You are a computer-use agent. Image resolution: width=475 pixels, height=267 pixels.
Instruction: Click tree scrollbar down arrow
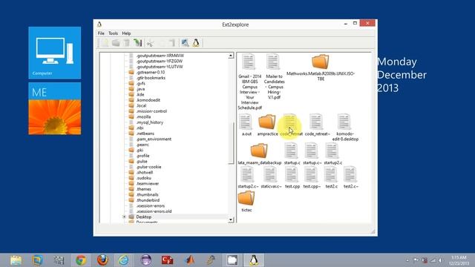(231, 220)
